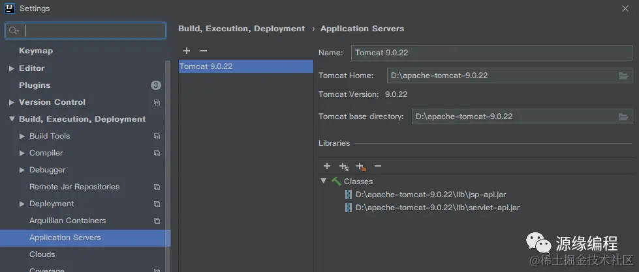The width and height of the screenshot is (639, 272).
Task: Select Tomcat 9.0.22 in the server list
Action: tap(206, 66)
